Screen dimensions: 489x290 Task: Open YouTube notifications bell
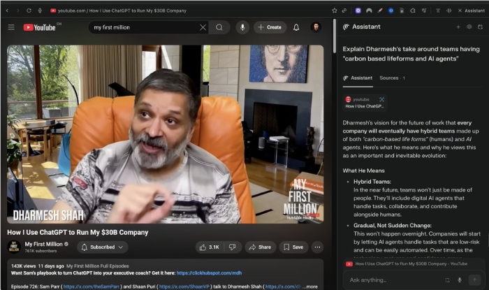pyautogui.click(x=296, y=27)
